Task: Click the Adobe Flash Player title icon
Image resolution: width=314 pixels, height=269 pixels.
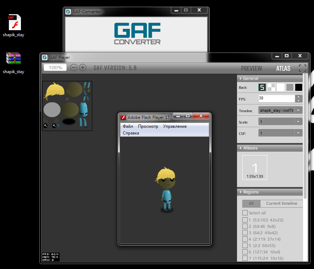Action: (x=123, y=117)
